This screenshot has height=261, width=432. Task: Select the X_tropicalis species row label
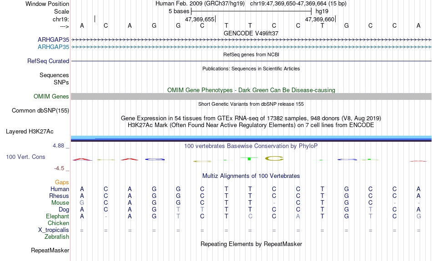point(54,230)
